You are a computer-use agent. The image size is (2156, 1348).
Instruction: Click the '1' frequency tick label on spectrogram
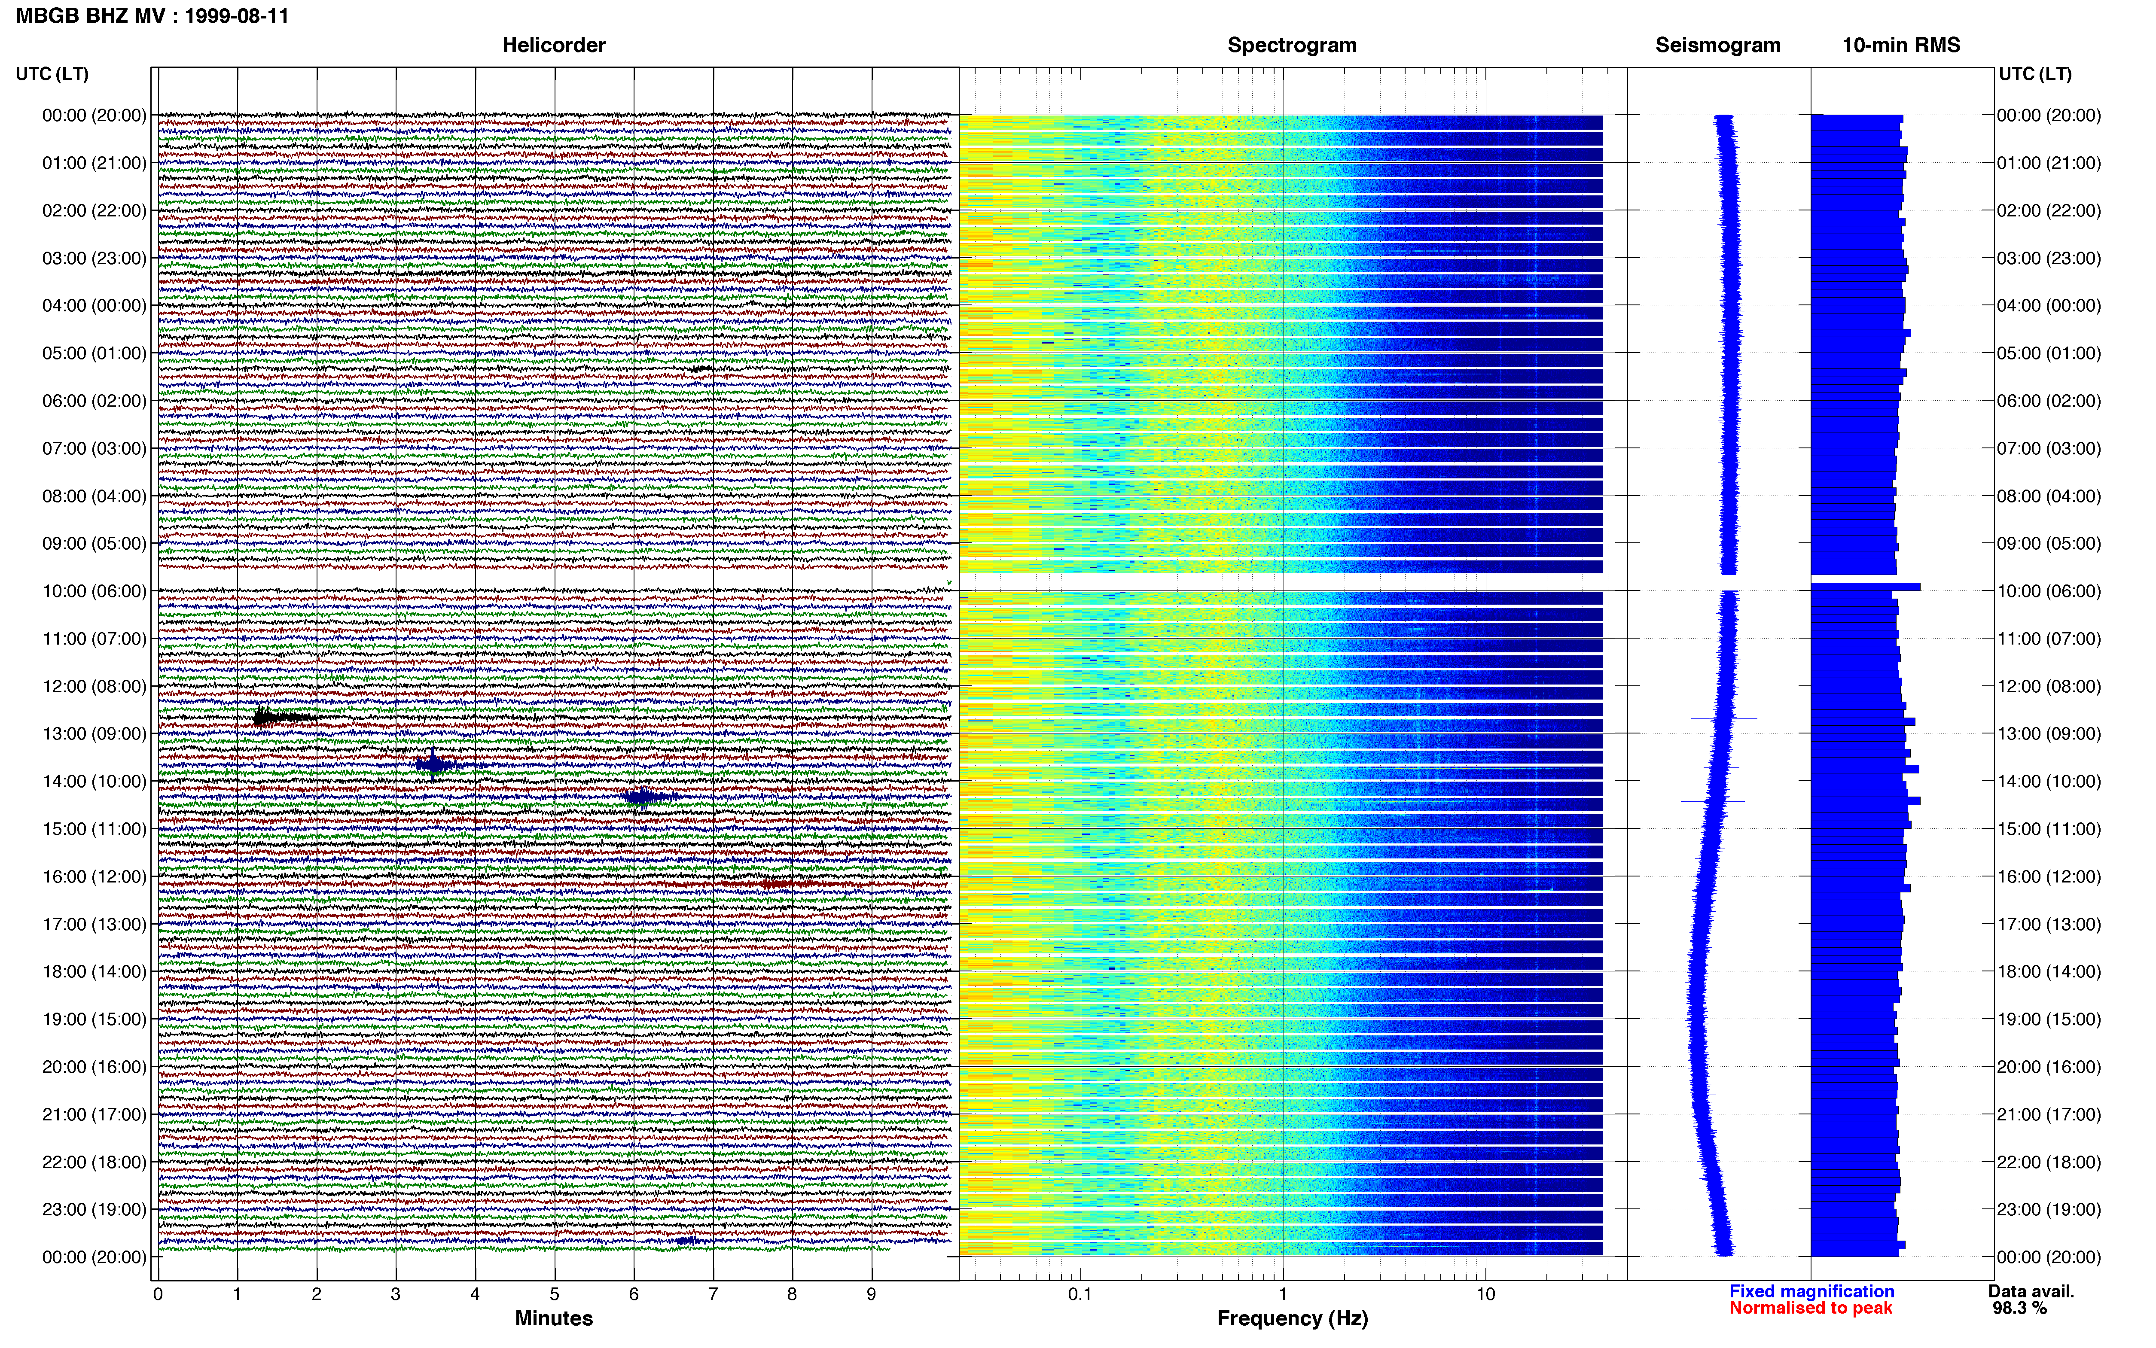1283,1294
